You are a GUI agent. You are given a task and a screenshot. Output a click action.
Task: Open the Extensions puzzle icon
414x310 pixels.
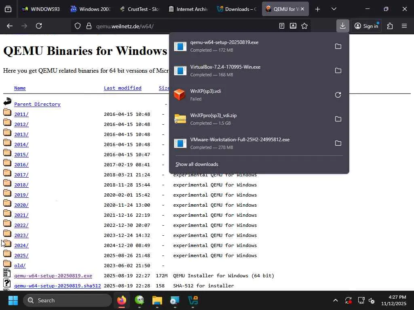[x=390, y=26]
